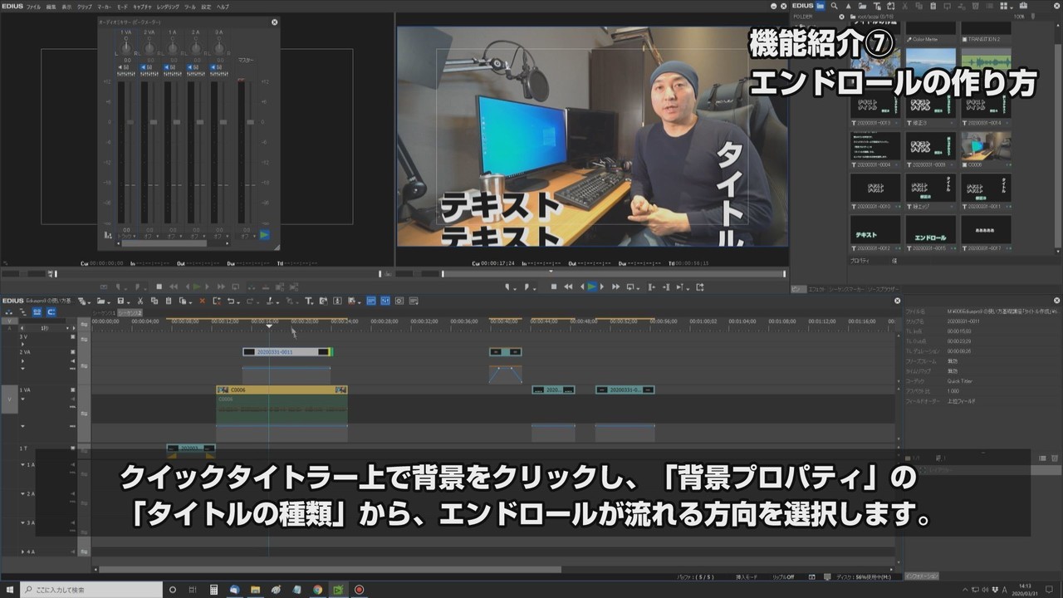Adjust the 1 VA pan knob in mixer
The width and height of the screenshot is (1063, 598).
point(126,47)
